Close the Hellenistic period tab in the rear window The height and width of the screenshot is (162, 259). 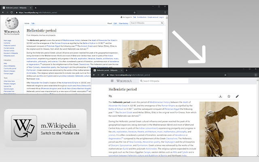click(x=31, y=8)
